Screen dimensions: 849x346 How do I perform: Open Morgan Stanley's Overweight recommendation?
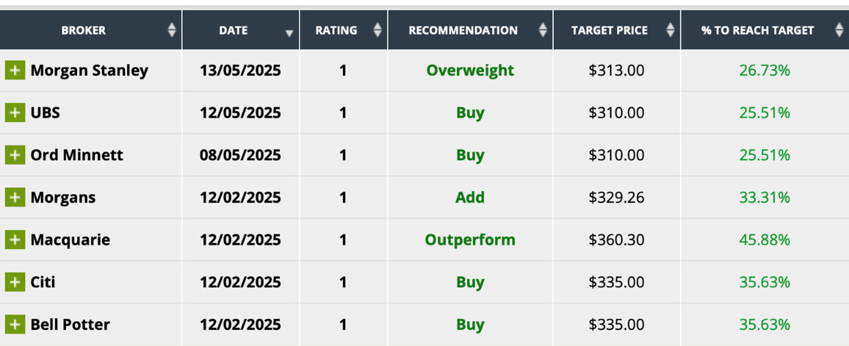tap(470, 71)
